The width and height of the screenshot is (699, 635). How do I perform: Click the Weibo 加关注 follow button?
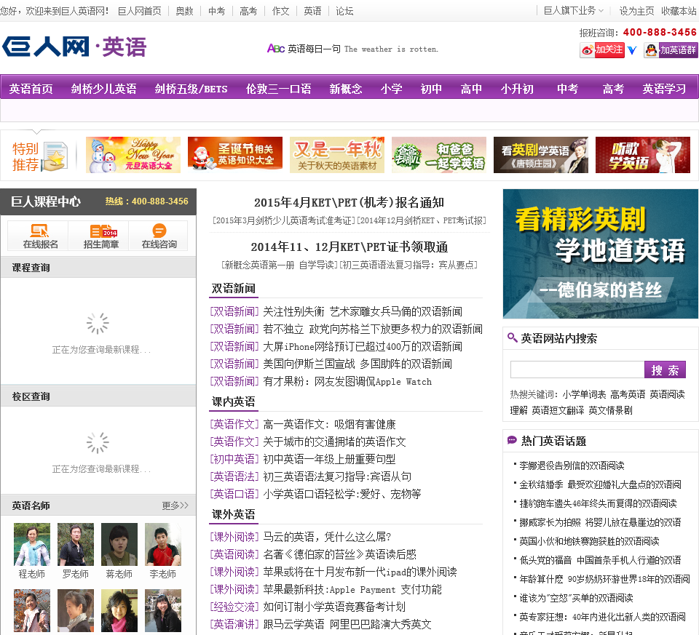pos(602,50)
